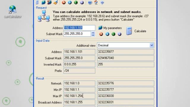Screen dimensions: 190x107
Task: Click the Request Subnet Mask input field
Action: (77, 34)
